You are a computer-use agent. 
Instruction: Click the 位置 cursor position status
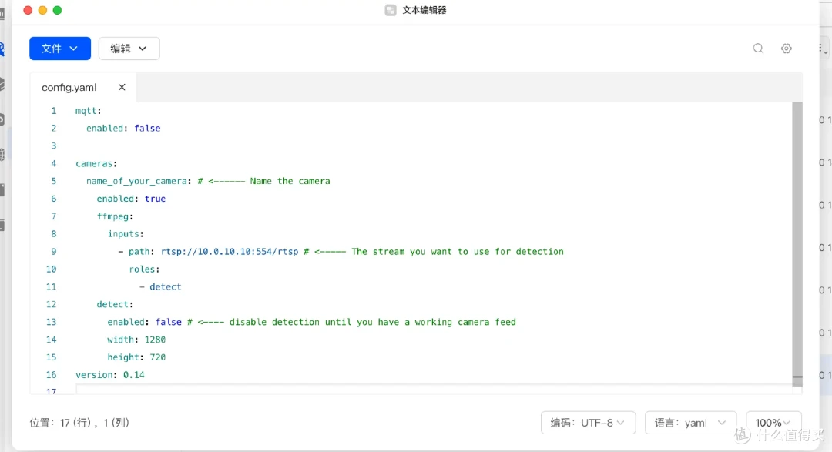[79, 423]
